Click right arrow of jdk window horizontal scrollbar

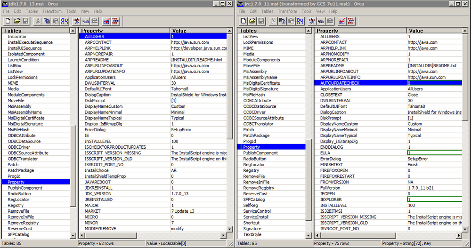pyautogui.click(x=223, y=235)
